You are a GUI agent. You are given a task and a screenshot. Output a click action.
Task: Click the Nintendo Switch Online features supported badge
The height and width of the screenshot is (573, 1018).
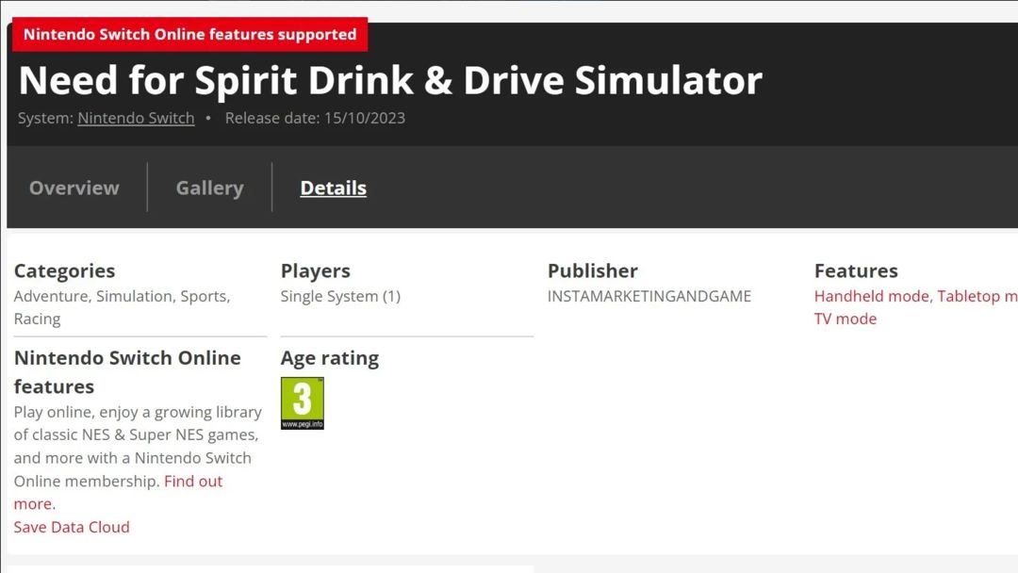(189, 34)
